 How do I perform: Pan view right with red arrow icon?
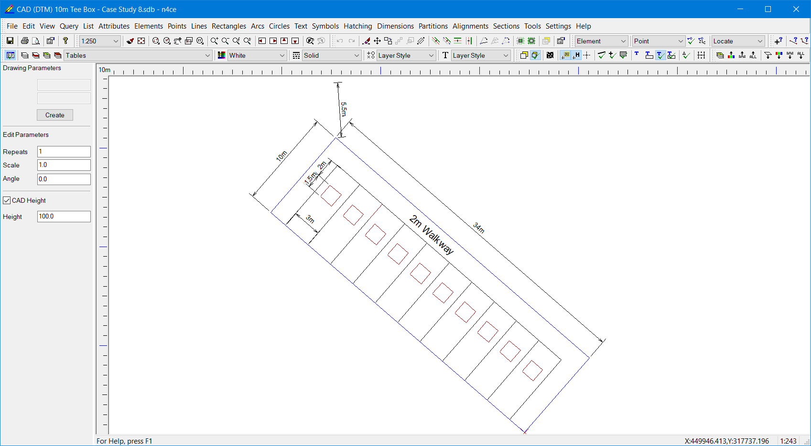point(273,41)
